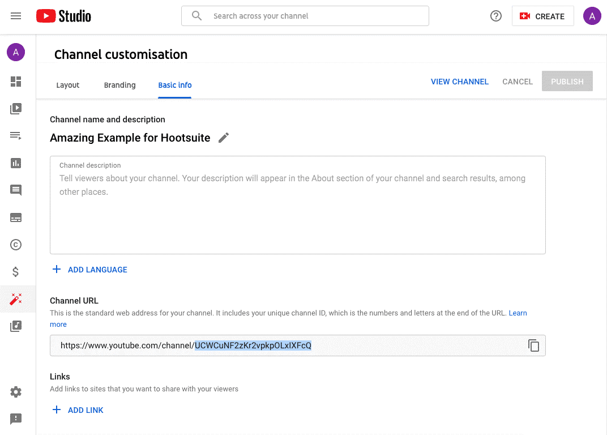Open the Subtitles sidebar icon

tap(16, 217)
